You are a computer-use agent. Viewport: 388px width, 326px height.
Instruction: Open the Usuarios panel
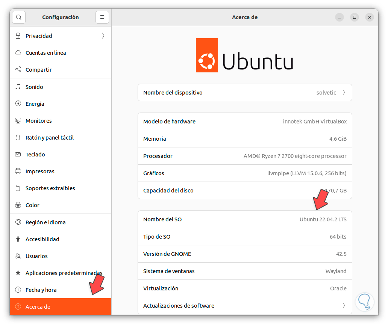61,256
